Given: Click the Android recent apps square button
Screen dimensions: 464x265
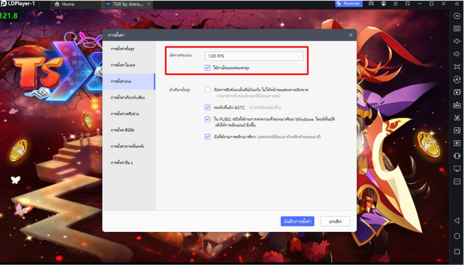Looking at the screenshot, I should 457,251.
